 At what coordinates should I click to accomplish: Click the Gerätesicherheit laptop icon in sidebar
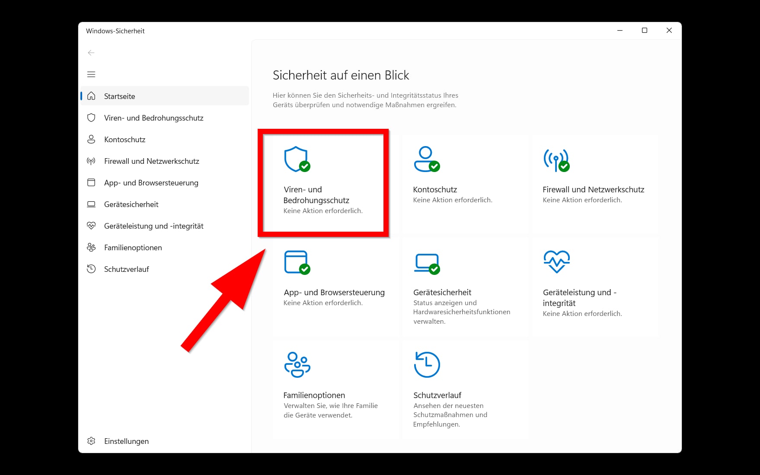(x=91, y=204)
